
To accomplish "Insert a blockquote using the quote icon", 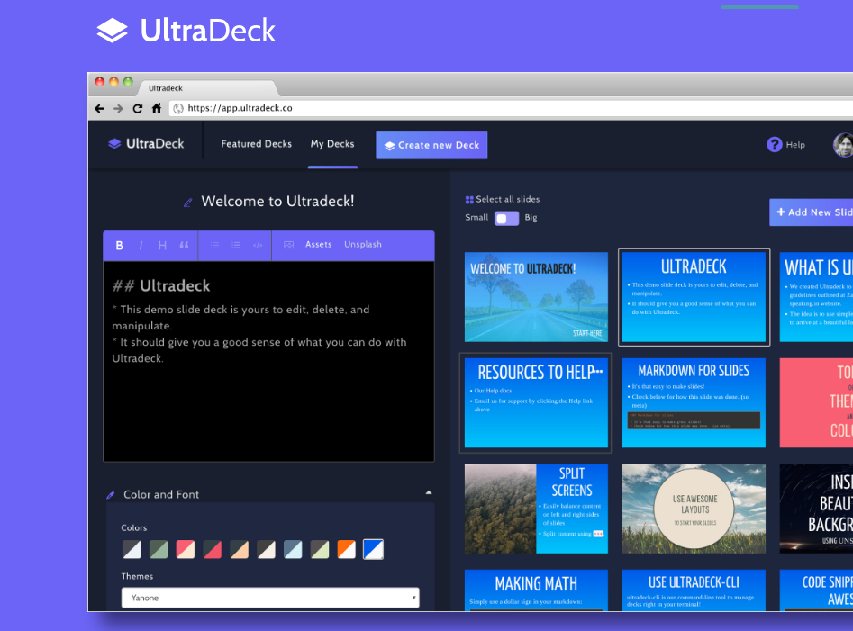I will click(184, 246).
